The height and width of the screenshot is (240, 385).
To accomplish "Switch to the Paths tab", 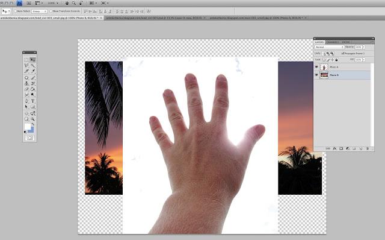I will pos(346,42).
